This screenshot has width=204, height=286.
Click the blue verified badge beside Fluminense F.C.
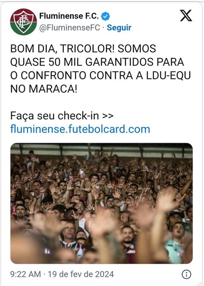(105, 16)
